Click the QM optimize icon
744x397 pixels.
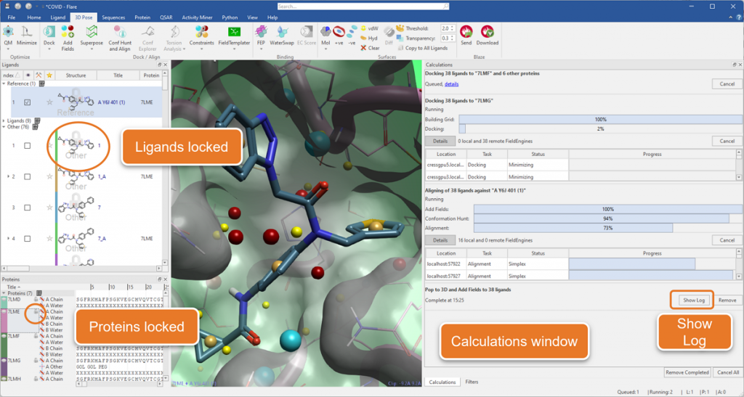click(x=8, y=32)
